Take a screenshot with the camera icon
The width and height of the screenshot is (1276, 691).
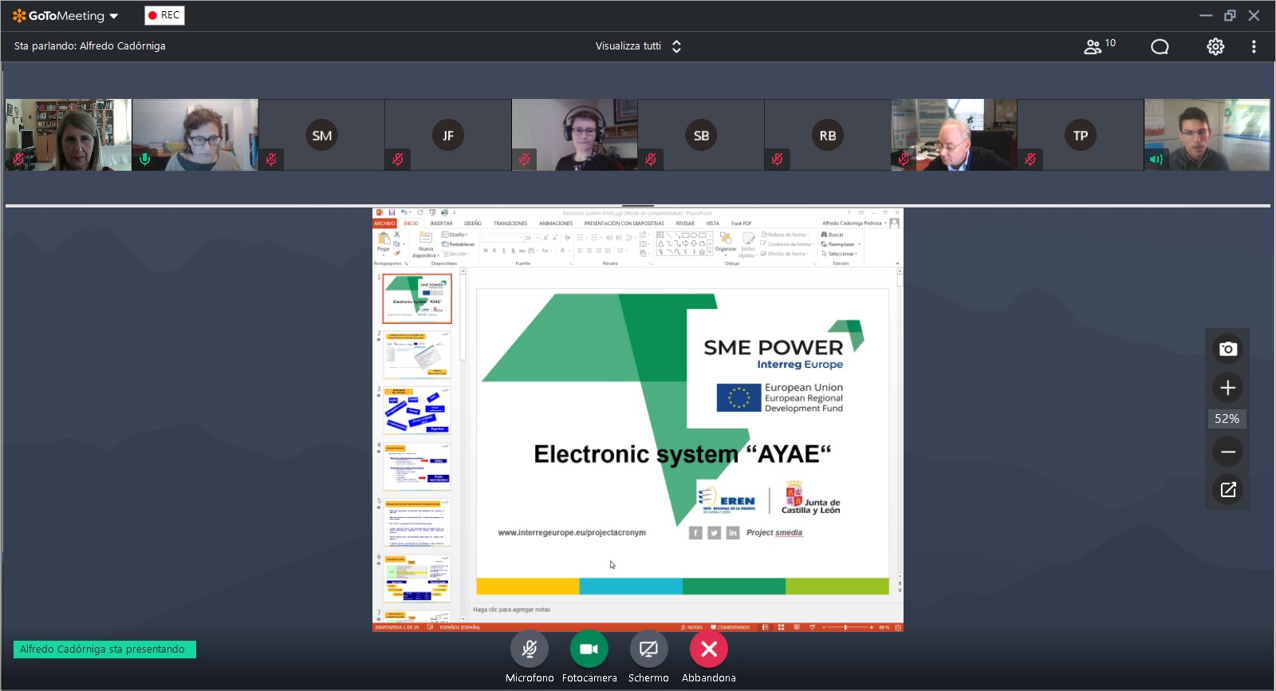[1228, 349]
